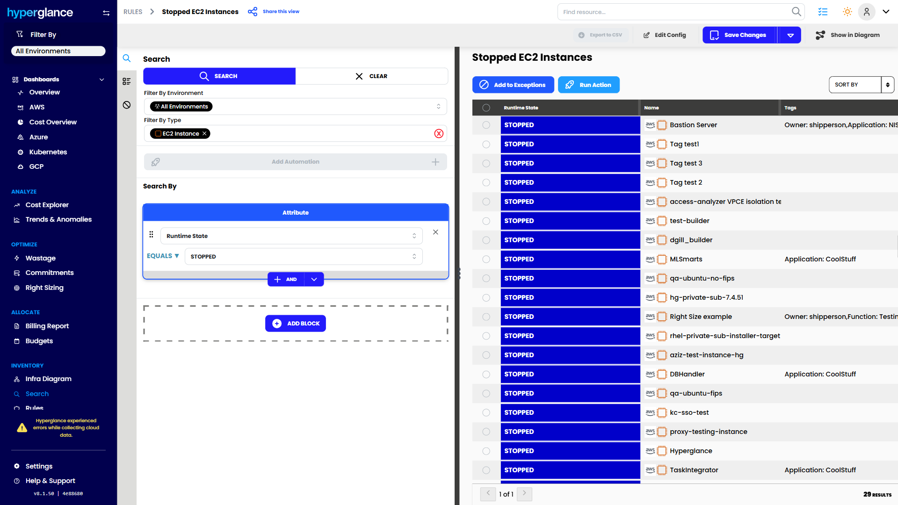Collapse sidebar using the arrows icon
The image size is (898, 505).
[x=106, y=13]
